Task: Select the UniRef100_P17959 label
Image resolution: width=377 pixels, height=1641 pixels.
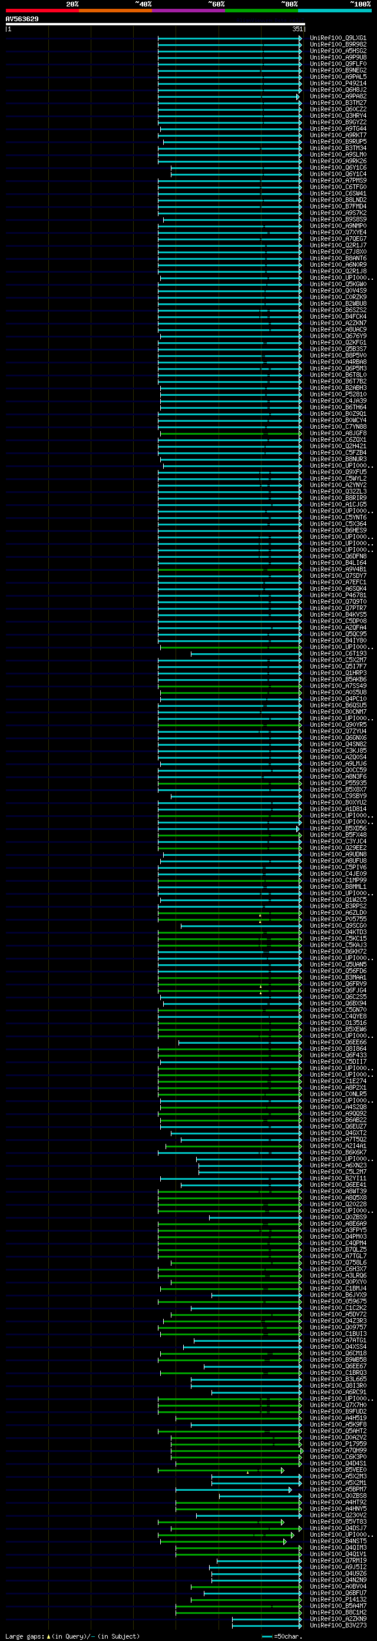Action: coord(338,1444)
